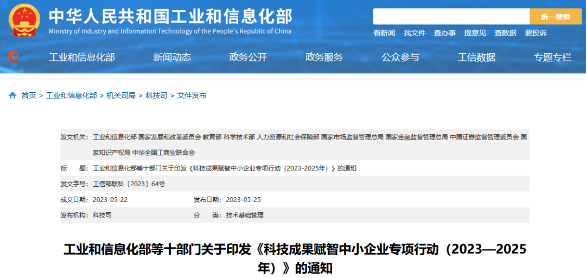Open the 找文件 quick link

pos(415,33)
